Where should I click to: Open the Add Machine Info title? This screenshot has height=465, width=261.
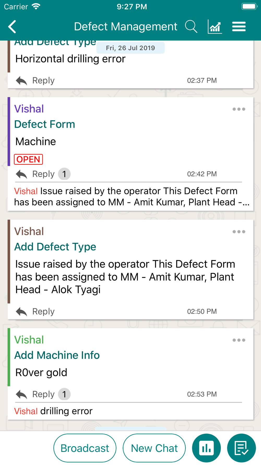point(57,355)
